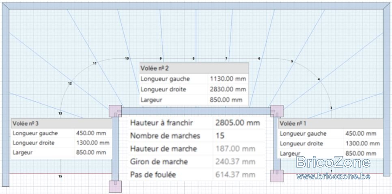Click Volée nº 3 Longueur droite 1300.00 mm
392x194 pixels.
click(x=93, y=143)
